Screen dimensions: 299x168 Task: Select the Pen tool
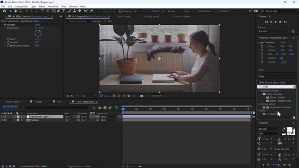pos(58,11)
